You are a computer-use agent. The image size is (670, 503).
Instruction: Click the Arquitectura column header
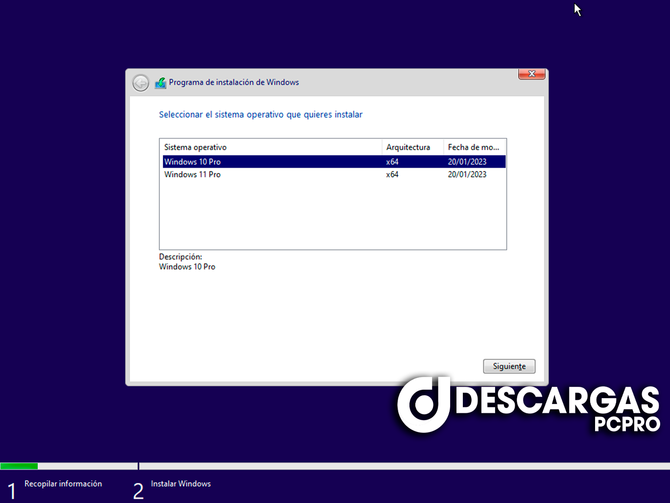tap(408, 147)
